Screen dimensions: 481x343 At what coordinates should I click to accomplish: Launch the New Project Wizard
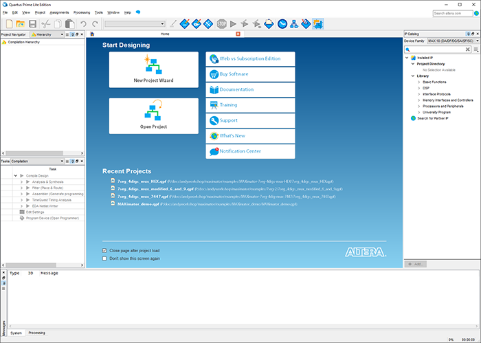pos(154,69)
